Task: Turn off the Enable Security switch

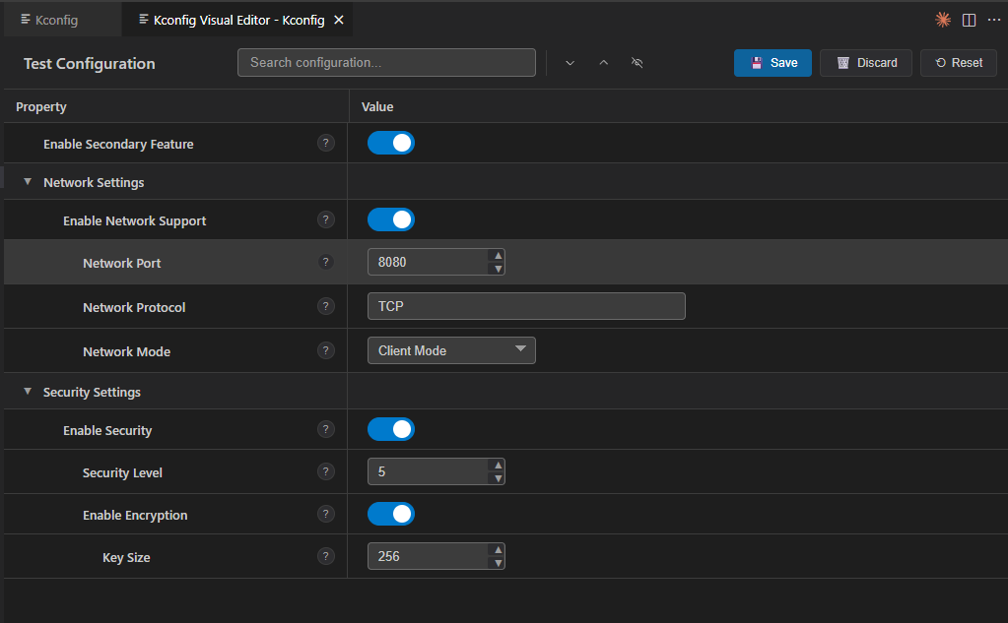Action: pos(391,430)
